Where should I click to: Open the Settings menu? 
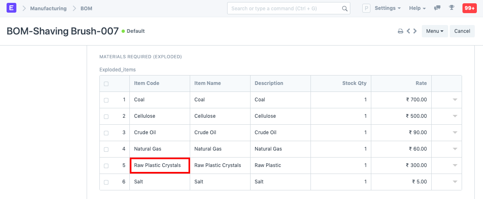(388, 8)
